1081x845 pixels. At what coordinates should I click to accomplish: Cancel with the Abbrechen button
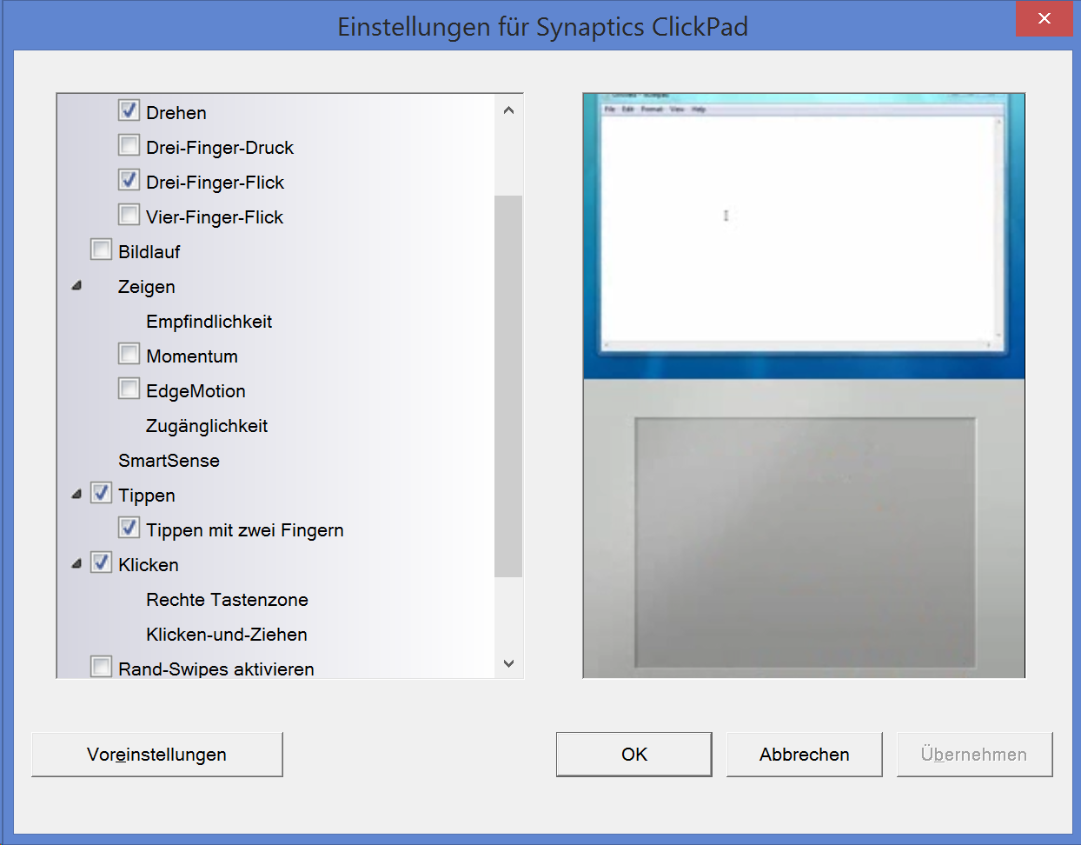pos(805,755)
